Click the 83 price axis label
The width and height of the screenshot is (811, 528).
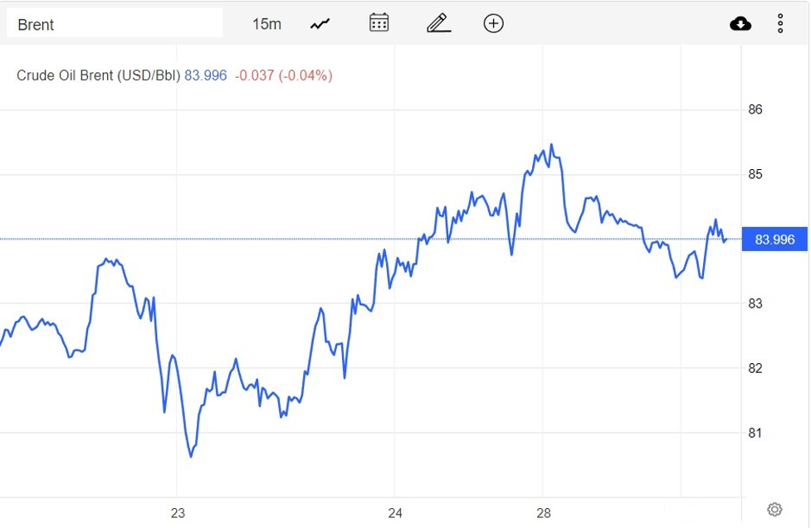tap(755, 303)
